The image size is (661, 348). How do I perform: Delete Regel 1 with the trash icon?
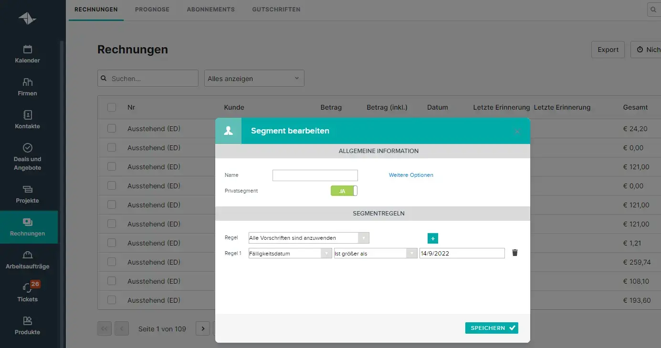pos(514,253)
